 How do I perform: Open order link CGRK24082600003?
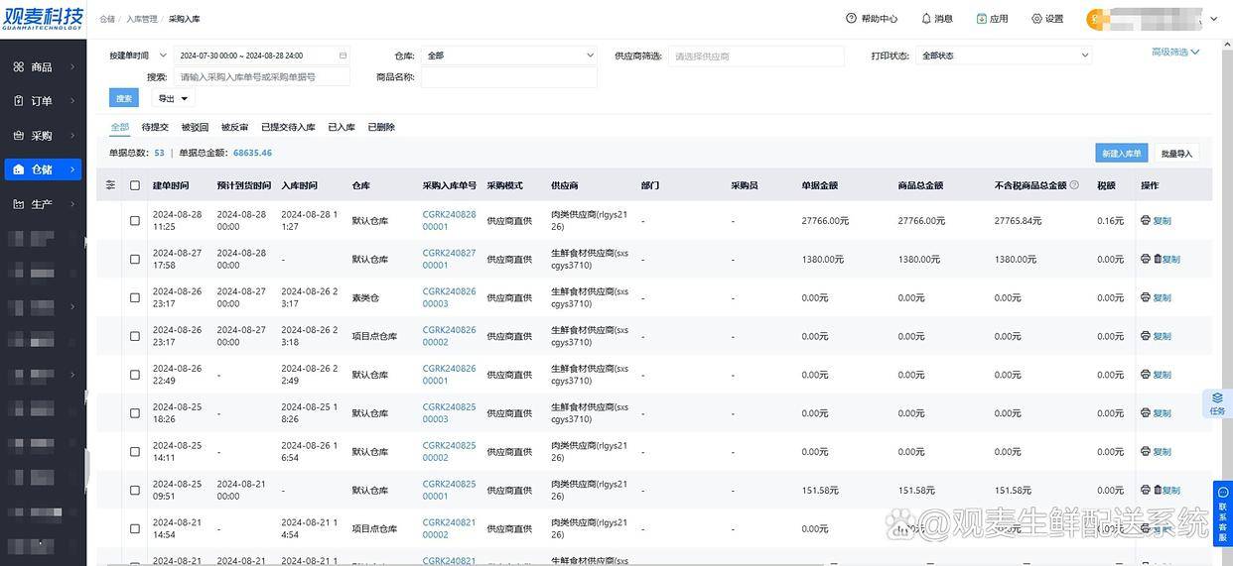(449, 297)
